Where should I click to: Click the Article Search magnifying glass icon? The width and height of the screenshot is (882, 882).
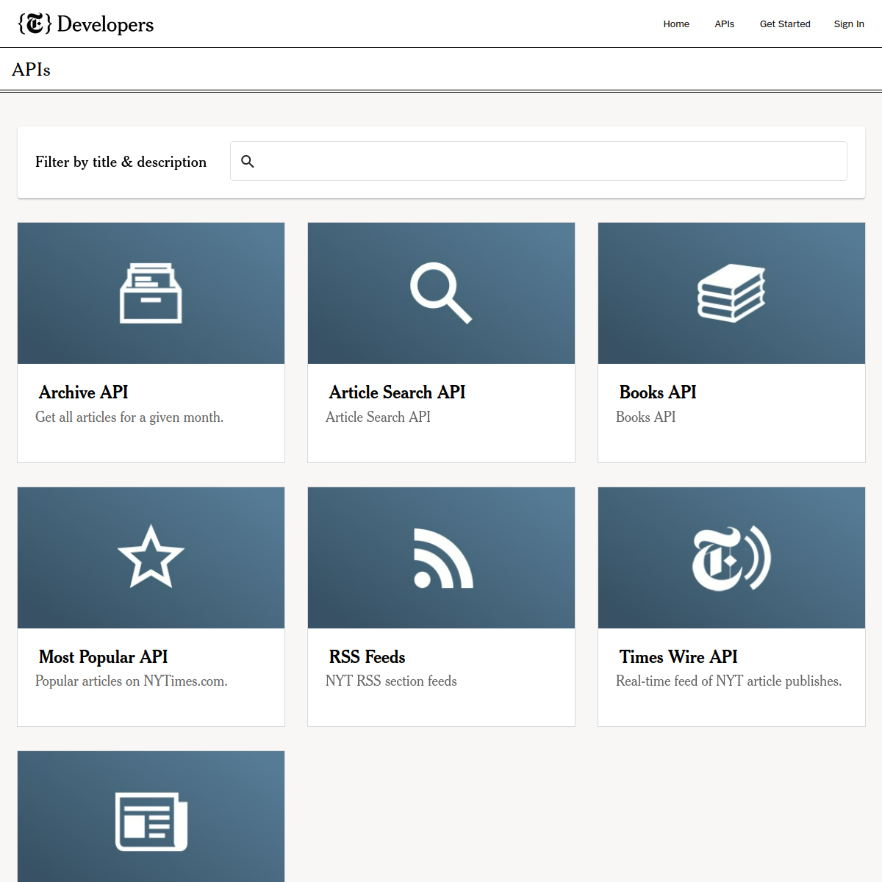pyautogui.click(x=441, y=293)
